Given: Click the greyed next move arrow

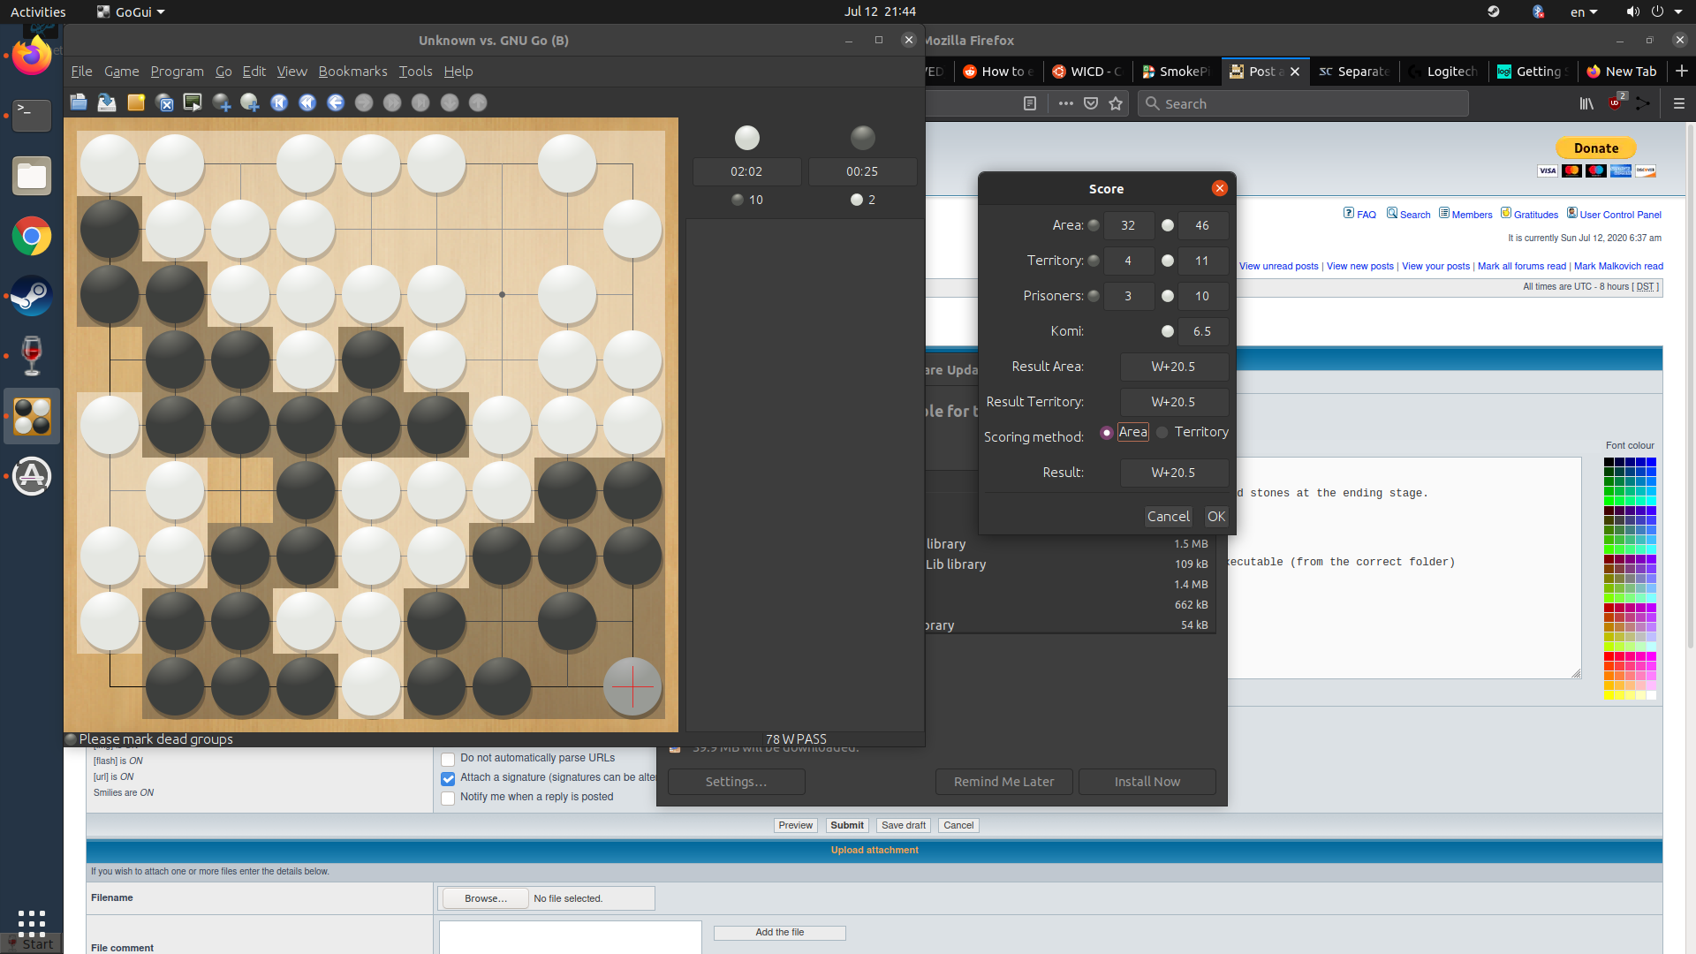Looking at the screenshot, I should click(364, 102).
